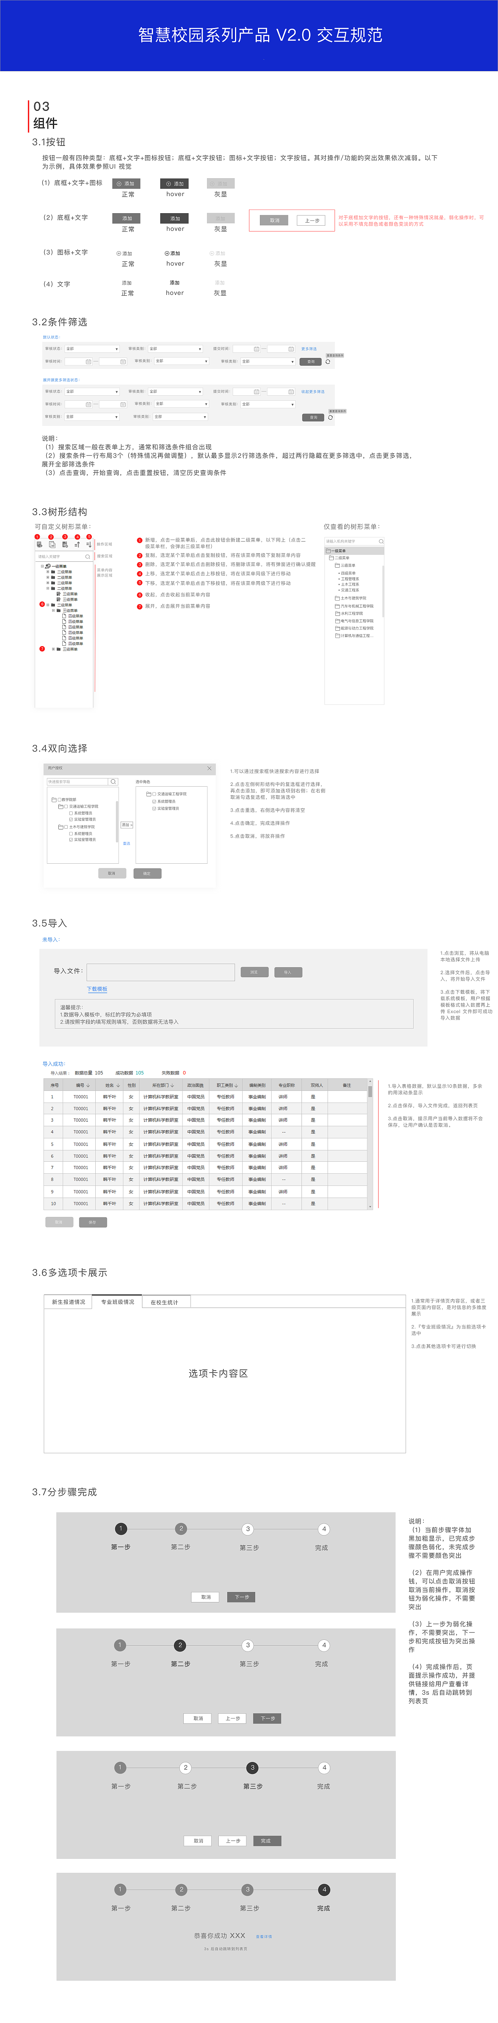Collapse the 一级菜单 root node in the custom tree
This screenshot has width=498, height=2023.
tap(42, 566)
